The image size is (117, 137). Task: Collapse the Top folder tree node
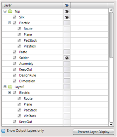(x=5, y=11)
